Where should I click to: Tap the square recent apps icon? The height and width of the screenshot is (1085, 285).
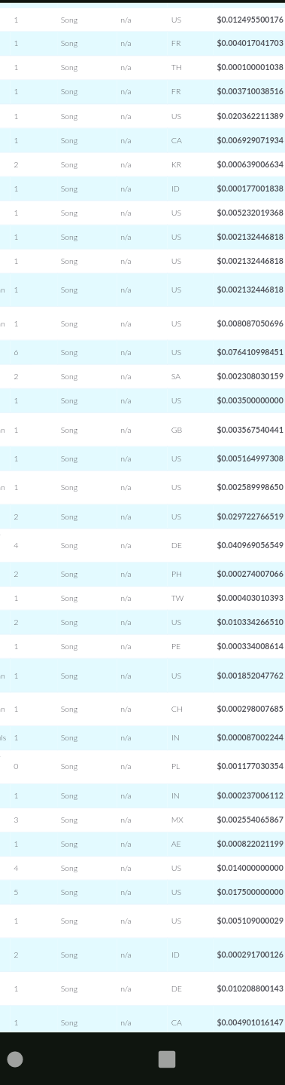(x=167, y=1059)
